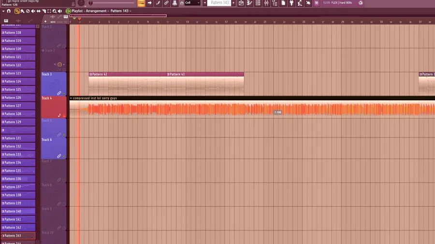Click the link chain toolbar icon
Image resolution: width=435 pixels, height=244 pixels.
click(x=166, y=3)
